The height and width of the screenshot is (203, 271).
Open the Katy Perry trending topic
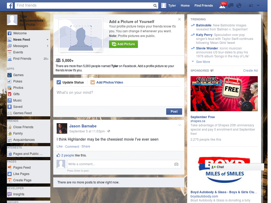pos(204,35)
